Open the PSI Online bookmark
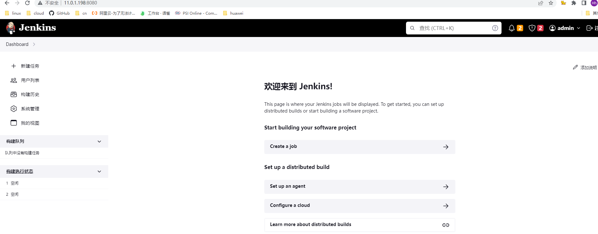The height and width of the screenshot is (234, 598). [x=196, y=13]
